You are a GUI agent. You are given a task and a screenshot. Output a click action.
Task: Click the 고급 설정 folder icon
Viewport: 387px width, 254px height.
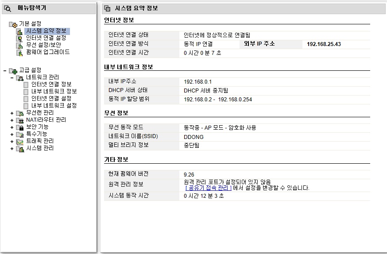coord(13,71)
